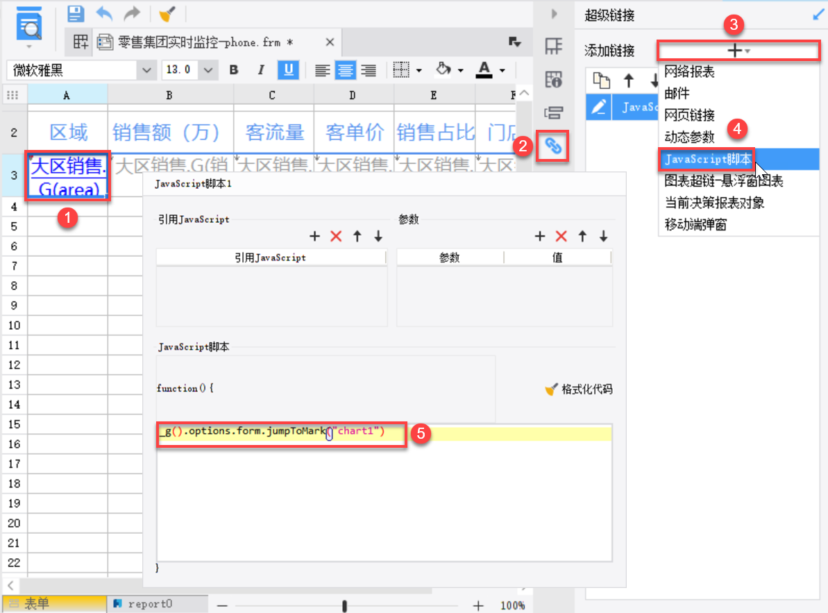Open the font size dropdown 13.0
The width and height of the screenshot is (828, 613).
(208, 69)
